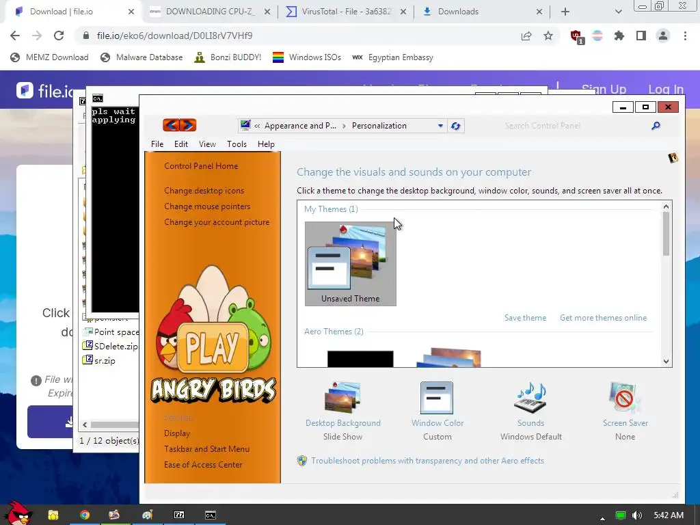Open the View menu in Personalization
This screenshot has height=525, width=700.
tap(207, 144)
